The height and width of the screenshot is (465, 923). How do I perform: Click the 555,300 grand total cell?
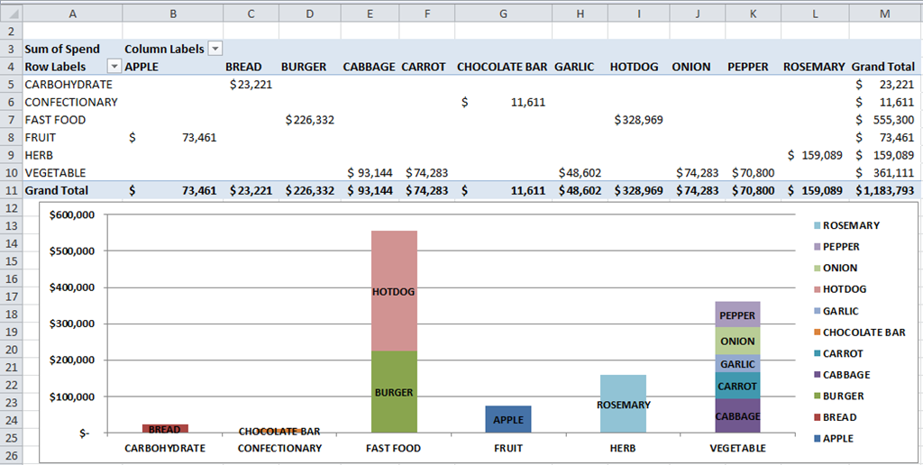click(x=885, y=120)
